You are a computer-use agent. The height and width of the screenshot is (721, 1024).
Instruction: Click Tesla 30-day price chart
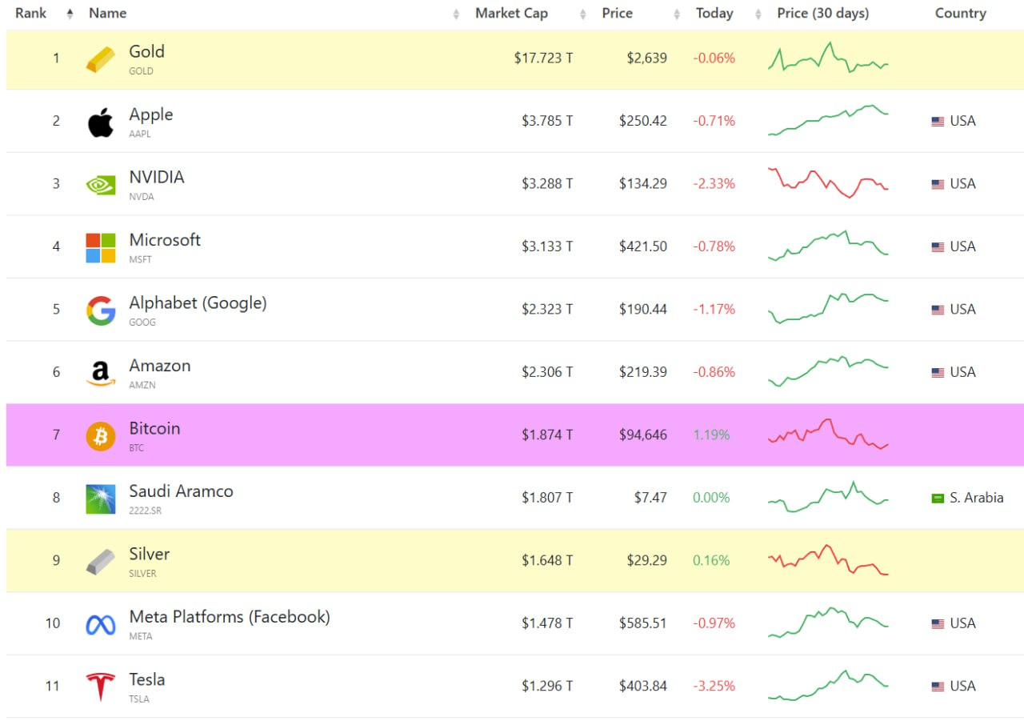(x=828, y=685)
